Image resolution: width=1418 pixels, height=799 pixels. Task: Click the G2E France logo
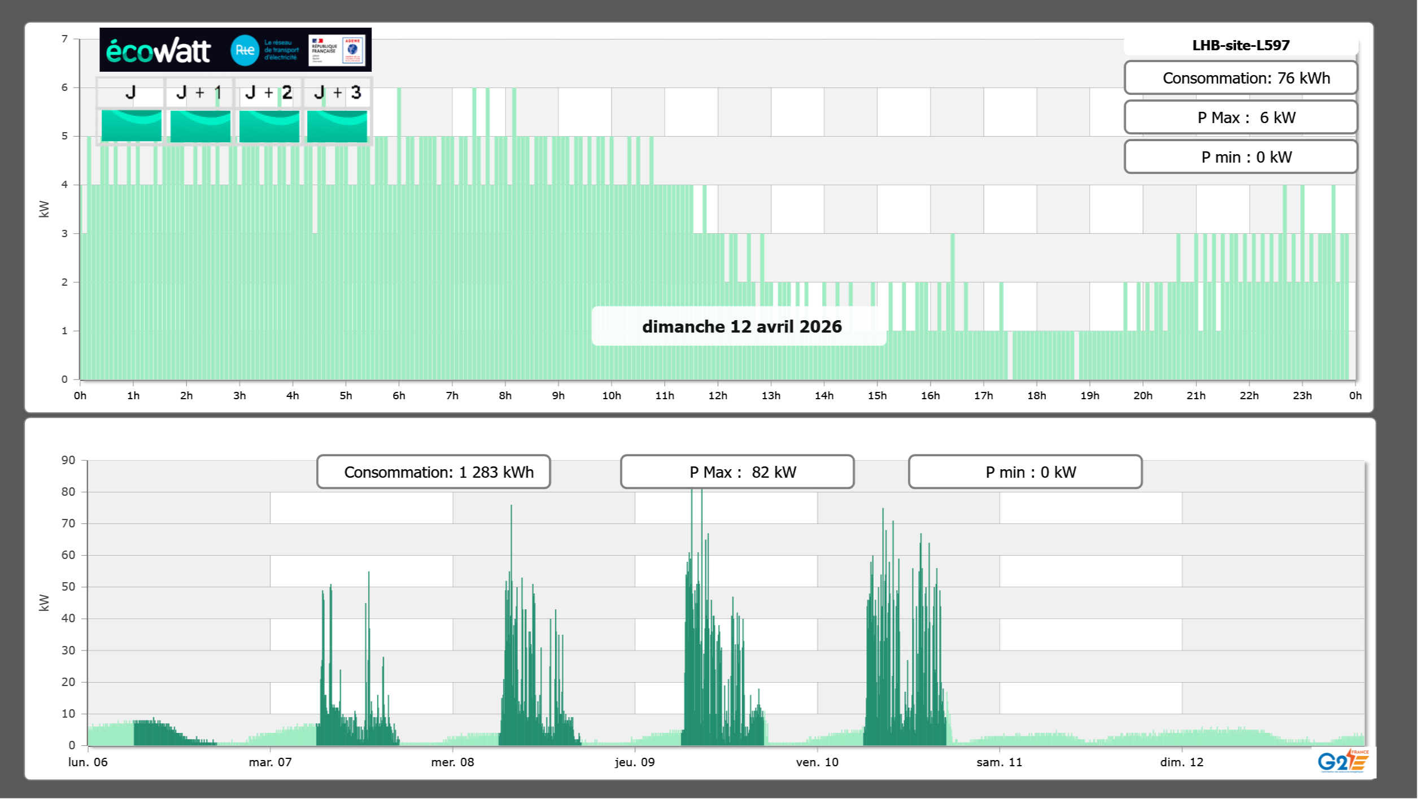(1342, 761)
